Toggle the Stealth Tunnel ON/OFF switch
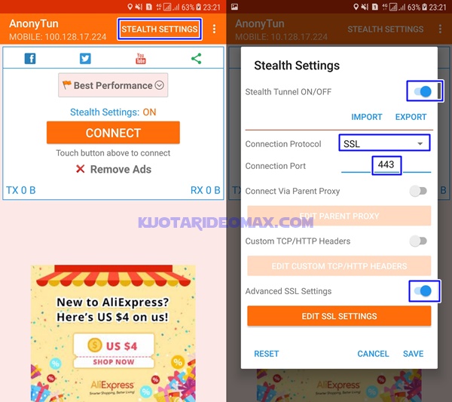 click(x=423, y=91)
